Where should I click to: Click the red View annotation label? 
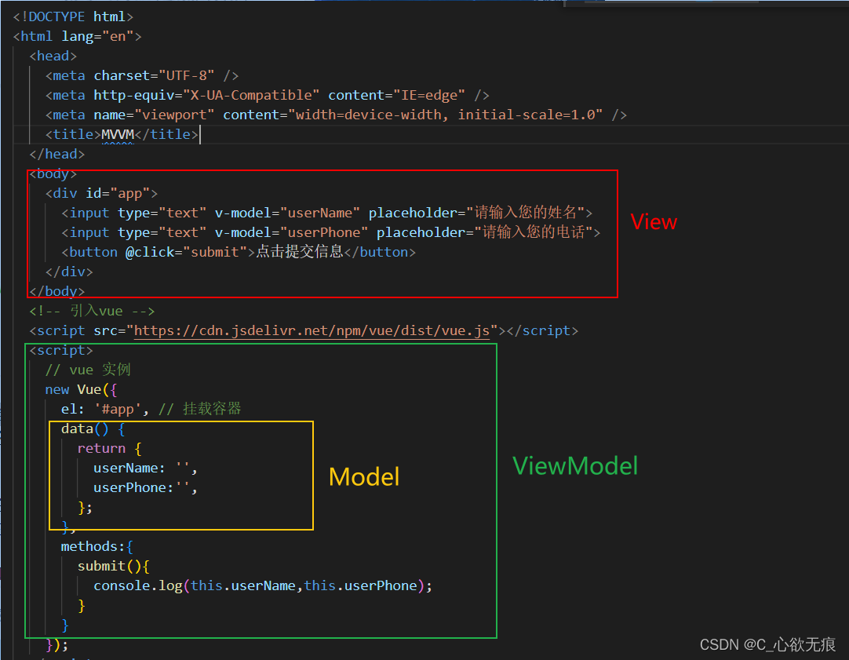tap(653, 222)
